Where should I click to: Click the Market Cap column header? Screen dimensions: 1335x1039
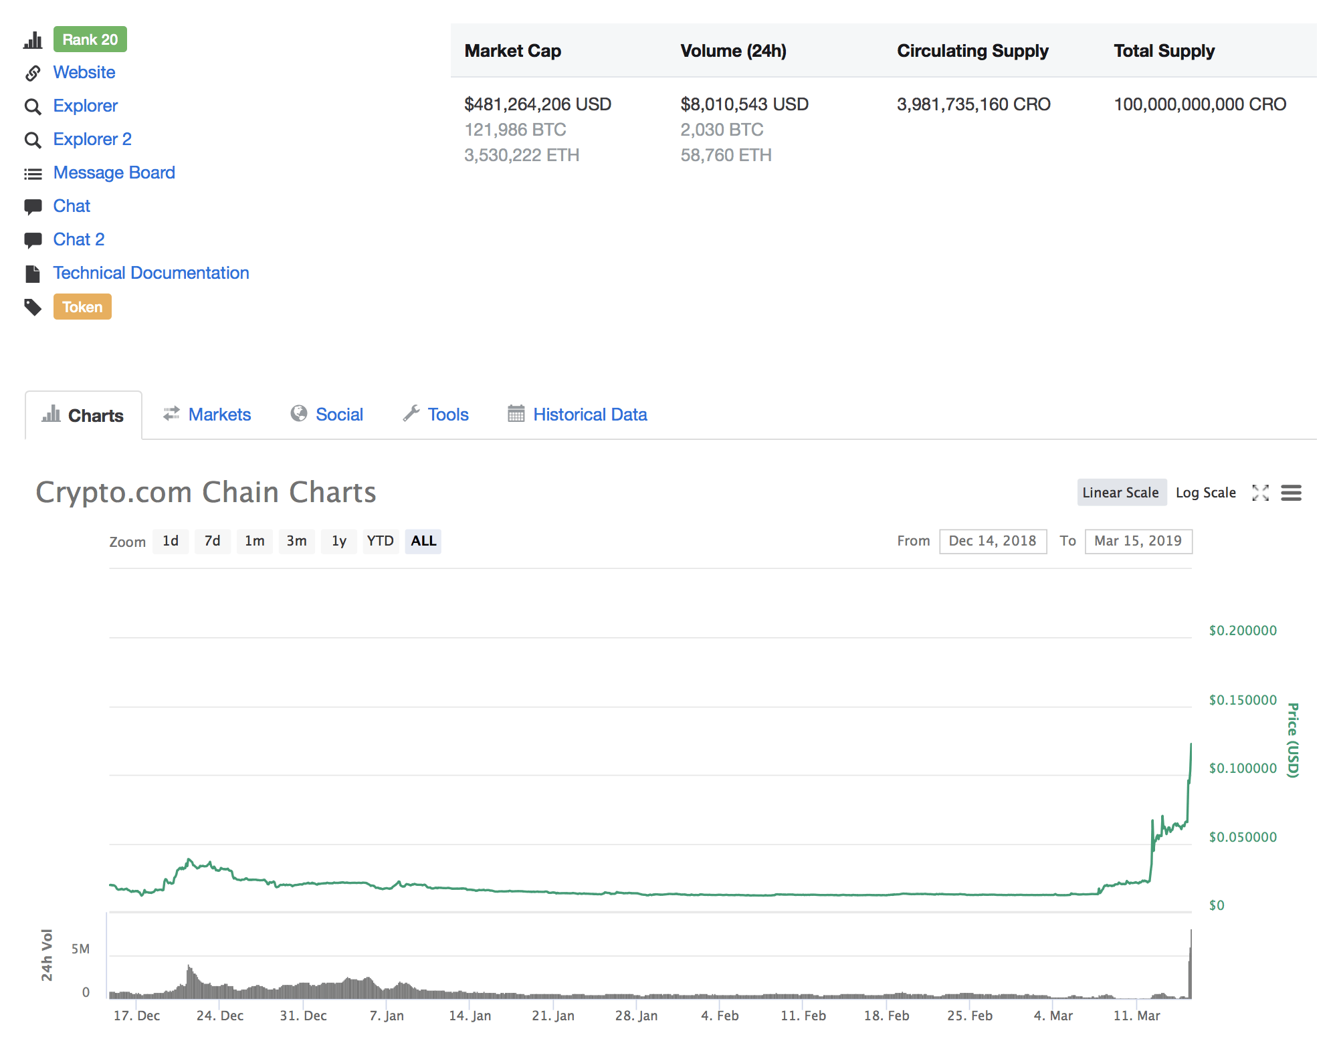pos(513,51)
